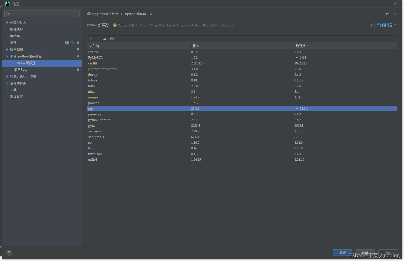404x261 pixels.
Task: Select the charset-normalizer package row
Action: click(242, 69)
